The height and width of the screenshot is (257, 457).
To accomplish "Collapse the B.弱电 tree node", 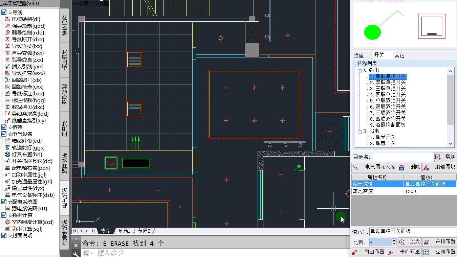I will click(360, 131).
